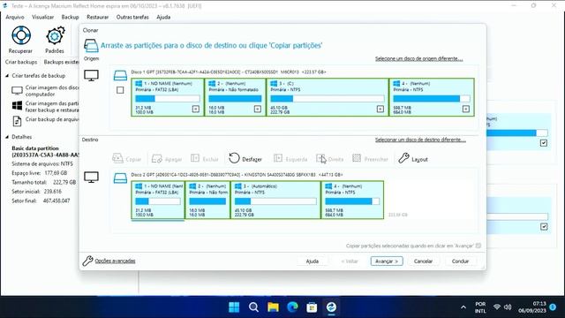Viewport: 565px width, 318px height.
Task: Click the POR INTL language indicator
Action: [x=480, y=307]
